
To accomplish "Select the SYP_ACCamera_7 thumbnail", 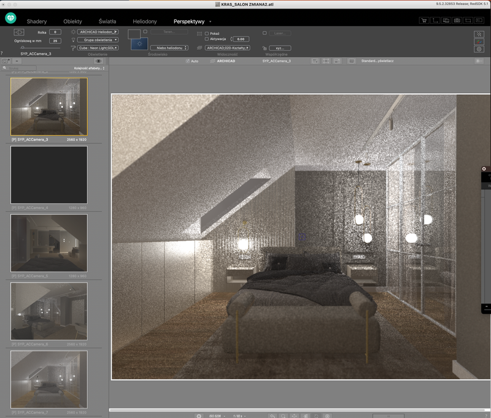I will (49, 379).
